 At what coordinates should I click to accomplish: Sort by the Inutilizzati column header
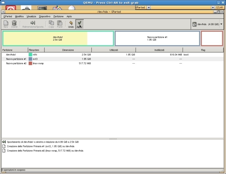click(x=159, y=50)
